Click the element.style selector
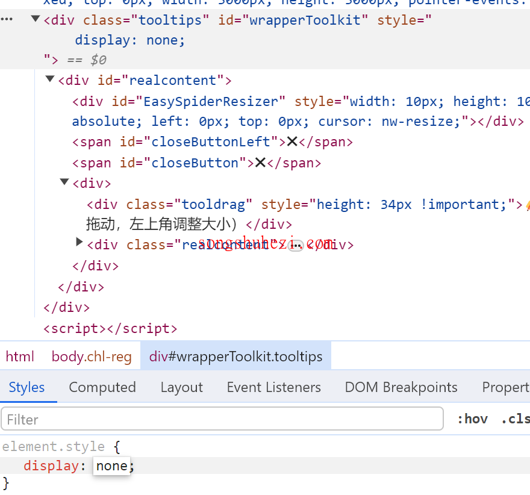The image size is (530, 495). [x=54, y=446]
